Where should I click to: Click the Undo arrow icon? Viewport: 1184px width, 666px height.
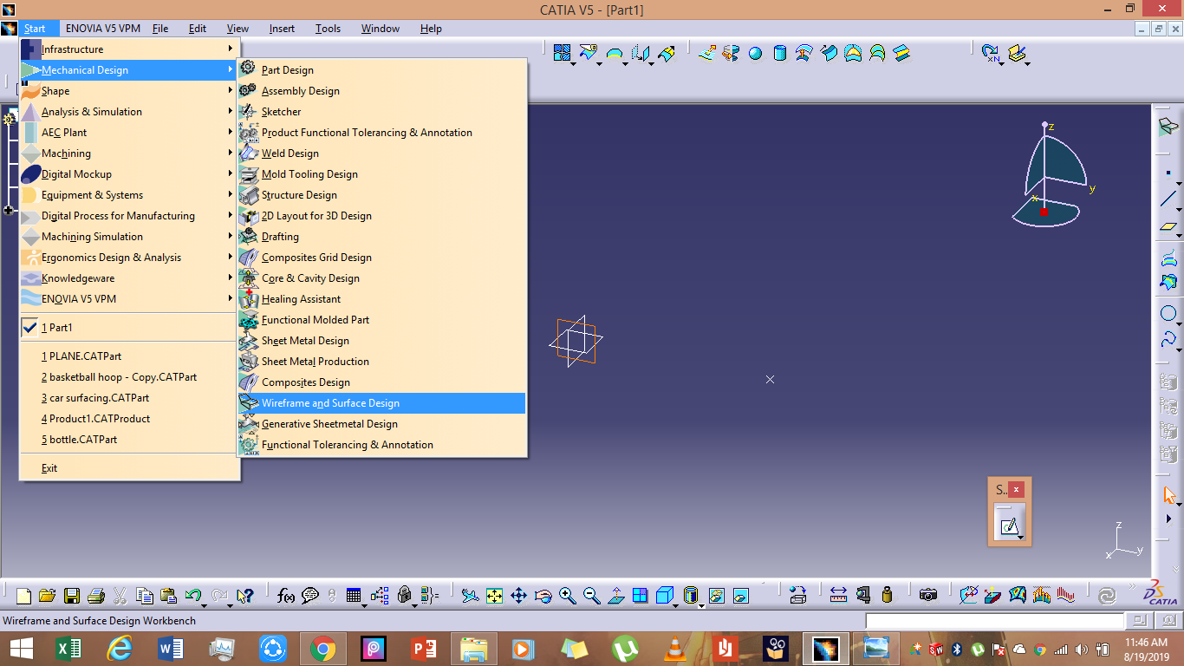click(192, 595)
